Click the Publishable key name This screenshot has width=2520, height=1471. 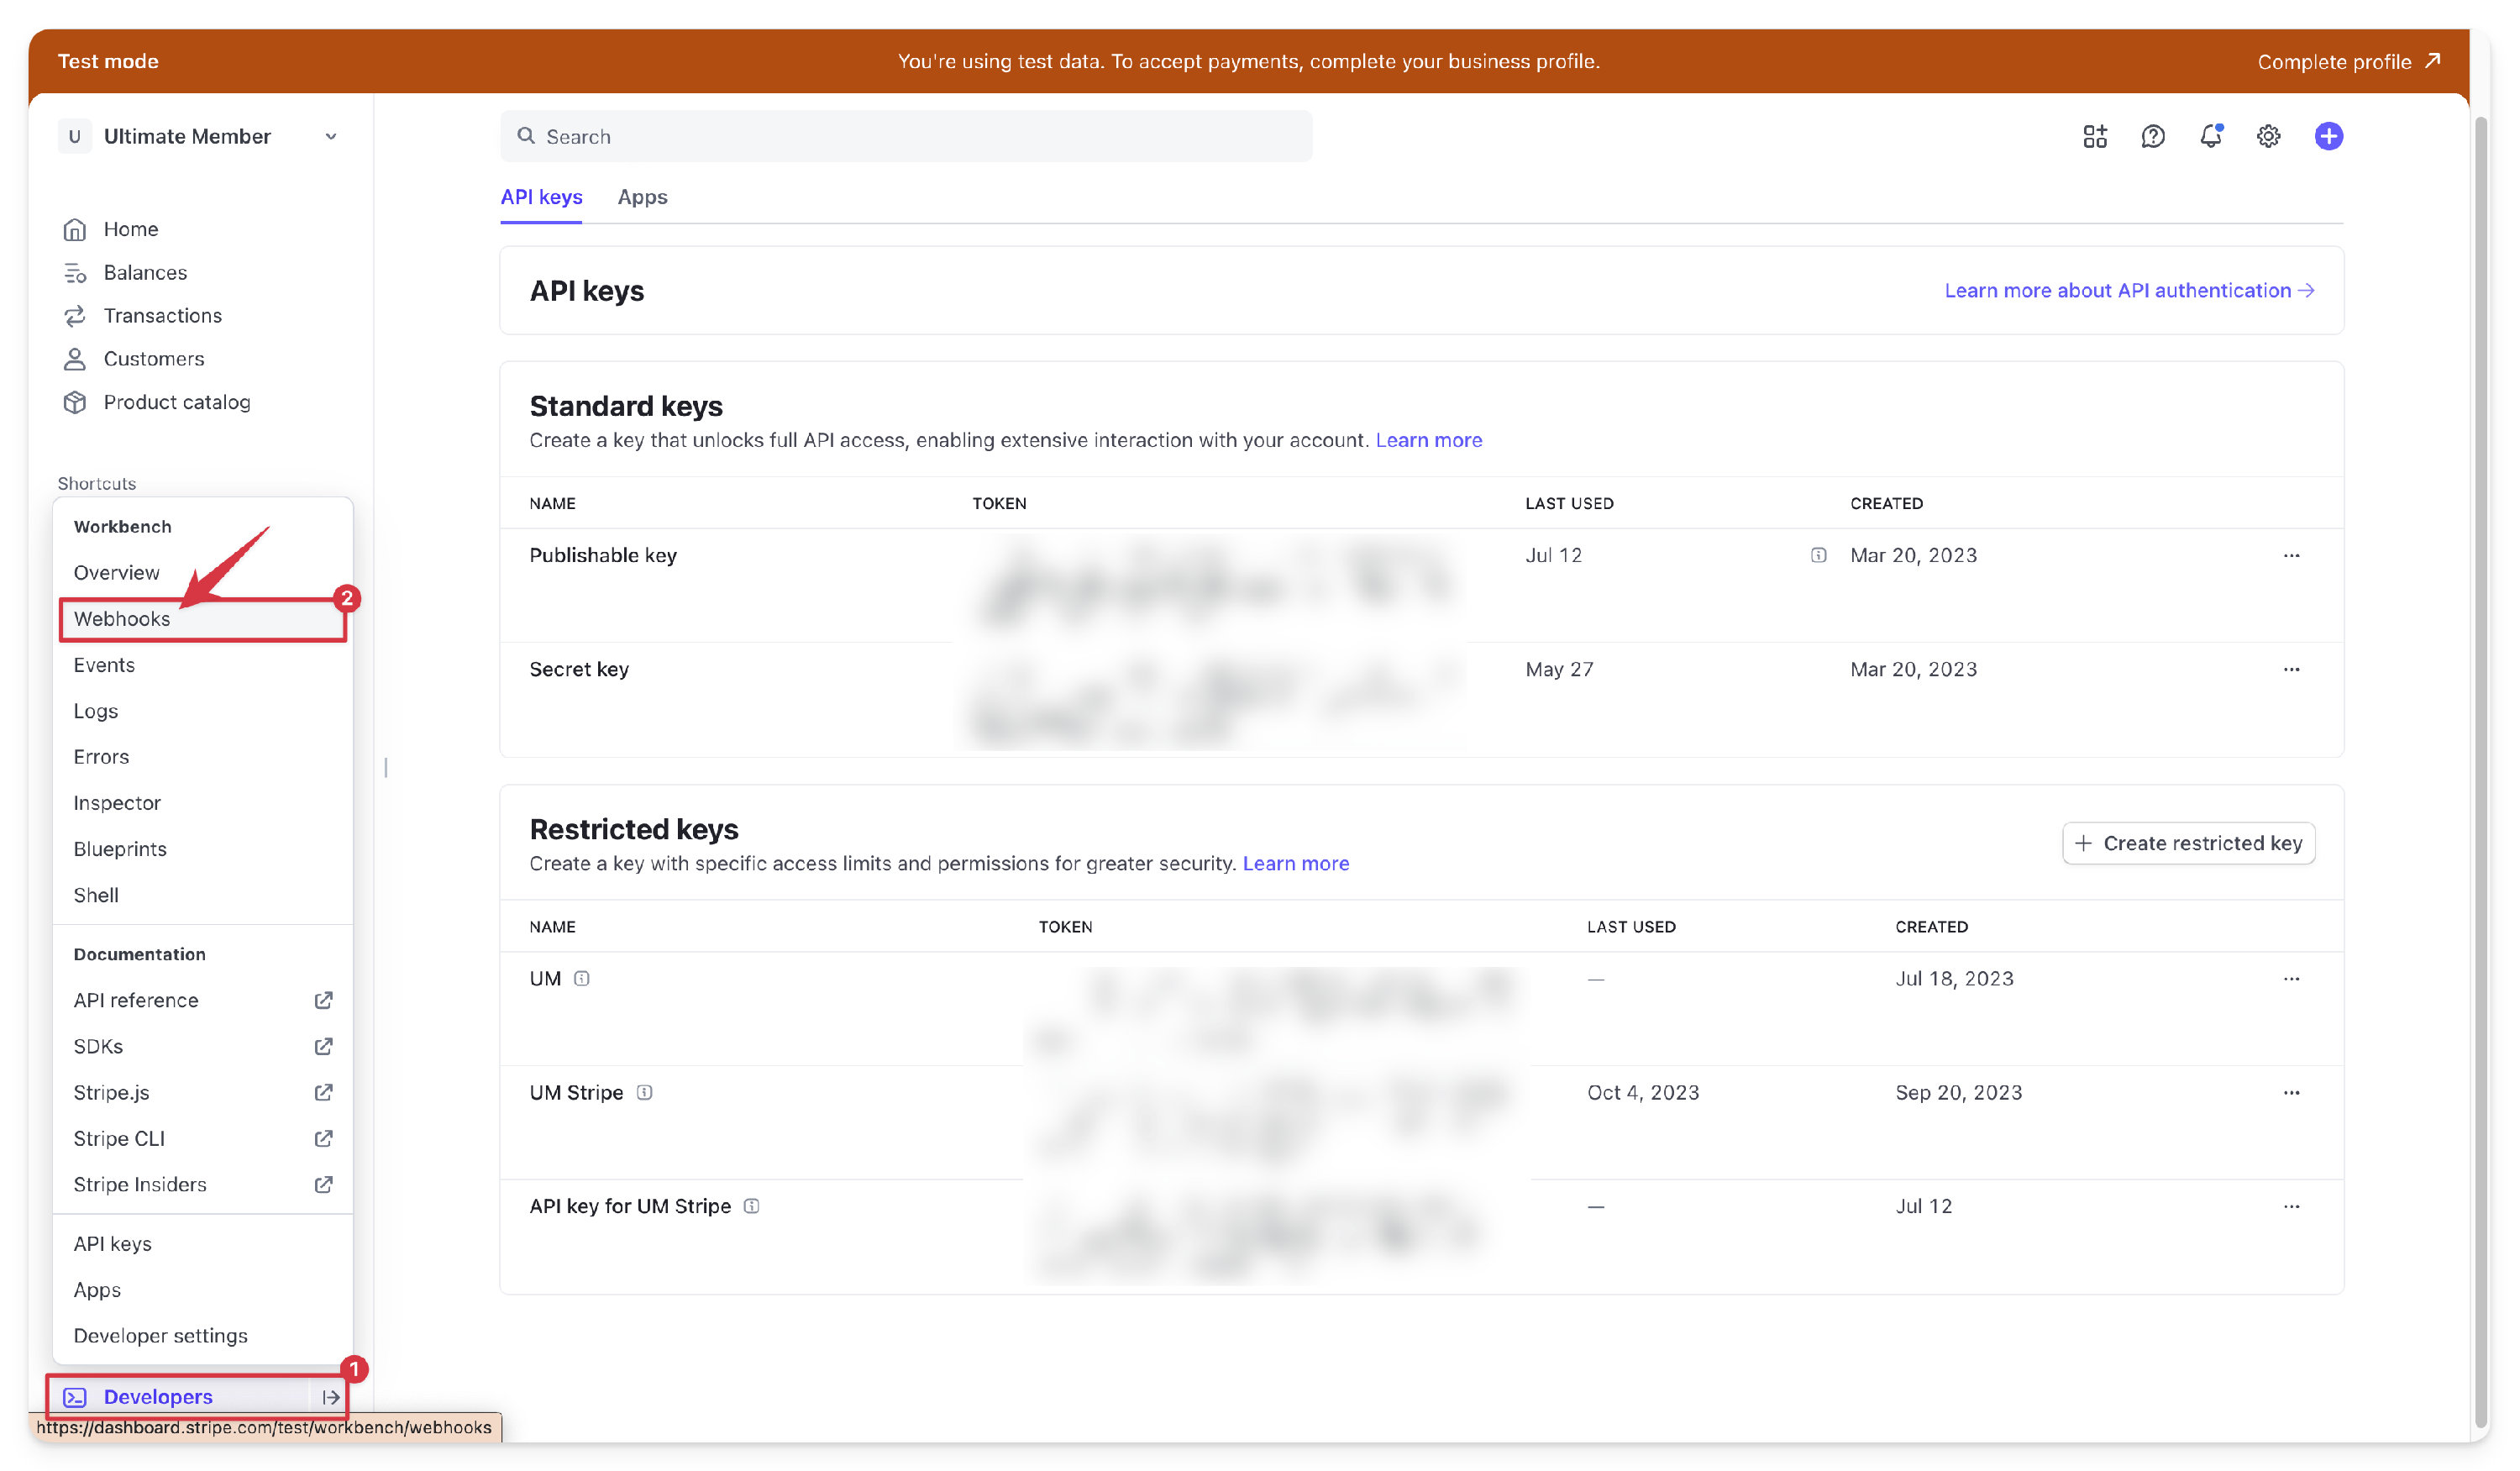point(603,555)
